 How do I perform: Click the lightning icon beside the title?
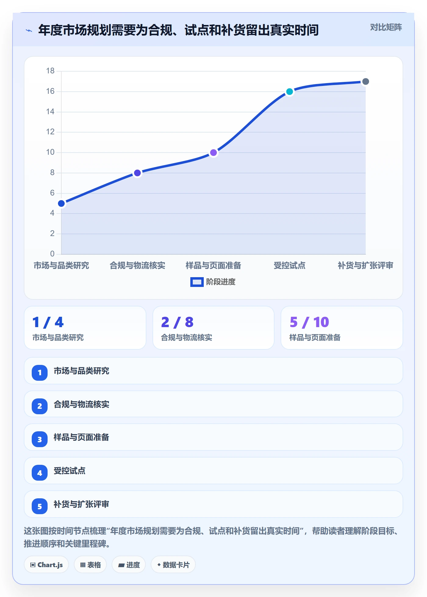pyautogui.click(x=29, y=30)
